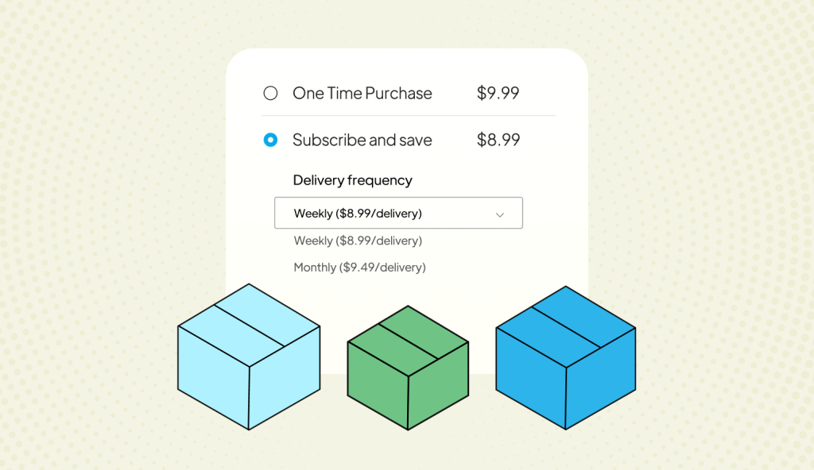Image resolution: width=814 pixels, height=470 pixels.
Task: Deselect the filled blue subscription radio
Action: point(270,140)
